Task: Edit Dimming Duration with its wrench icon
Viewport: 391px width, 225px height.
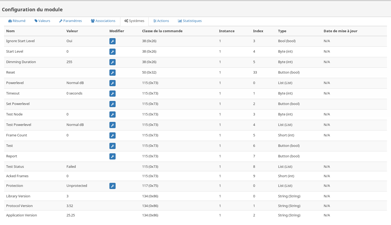Action: pos(112,62)
